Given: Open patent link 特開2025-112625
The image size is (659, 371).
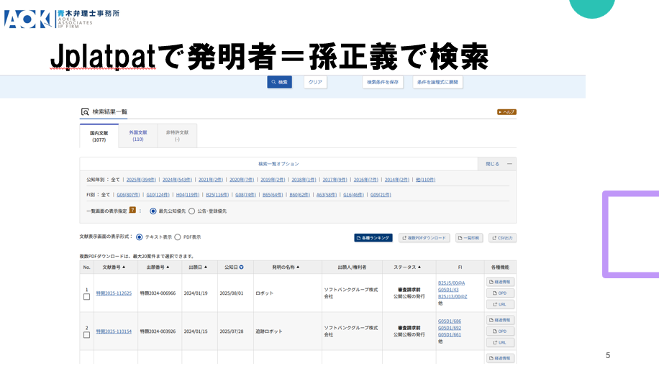Looking at the screenshot, I should (x=114, y=293).
